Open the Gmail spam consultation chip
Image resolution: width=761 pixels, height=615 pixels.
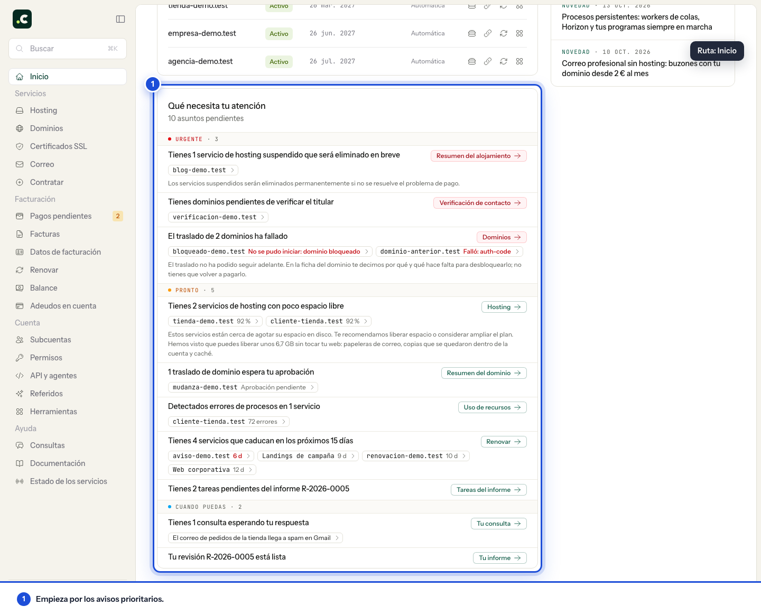click(256, 538)
